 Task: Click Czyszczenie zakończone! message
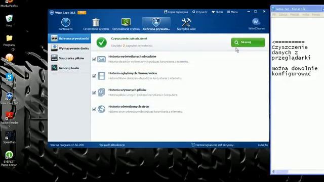pos(129,38)
